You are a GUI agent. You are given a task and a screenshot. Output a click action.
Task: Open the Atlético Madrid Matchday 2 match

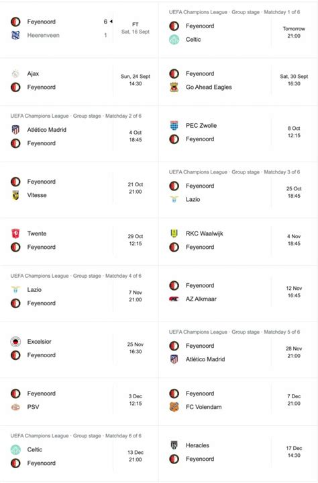(x=79, y=134)
